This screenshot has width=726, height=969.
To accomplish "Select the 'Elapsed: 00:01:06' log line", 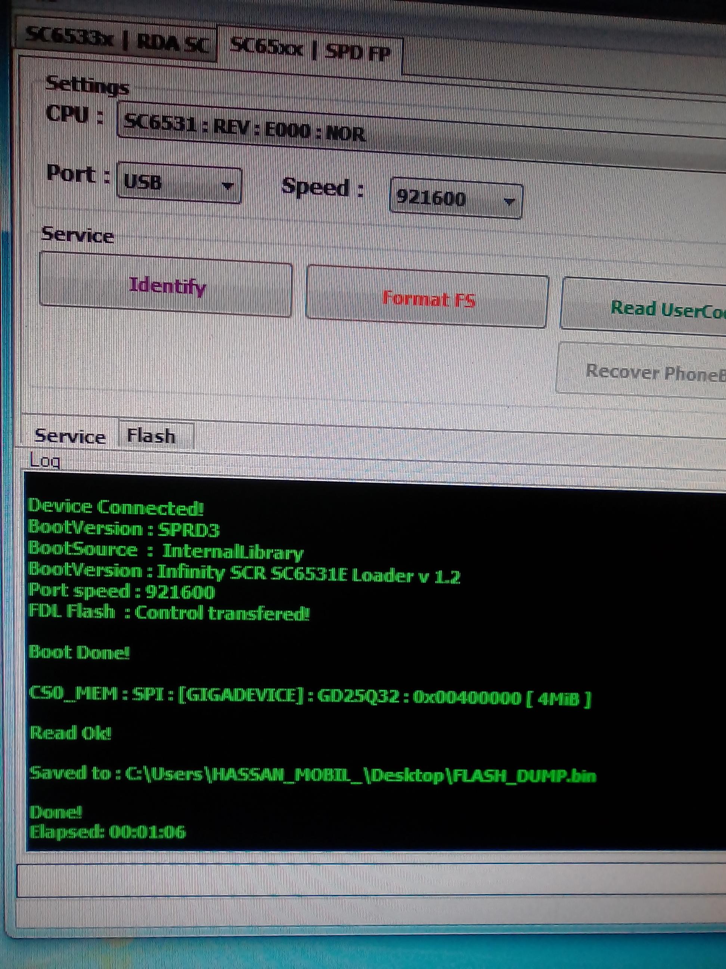I will [x=108, y=832].
